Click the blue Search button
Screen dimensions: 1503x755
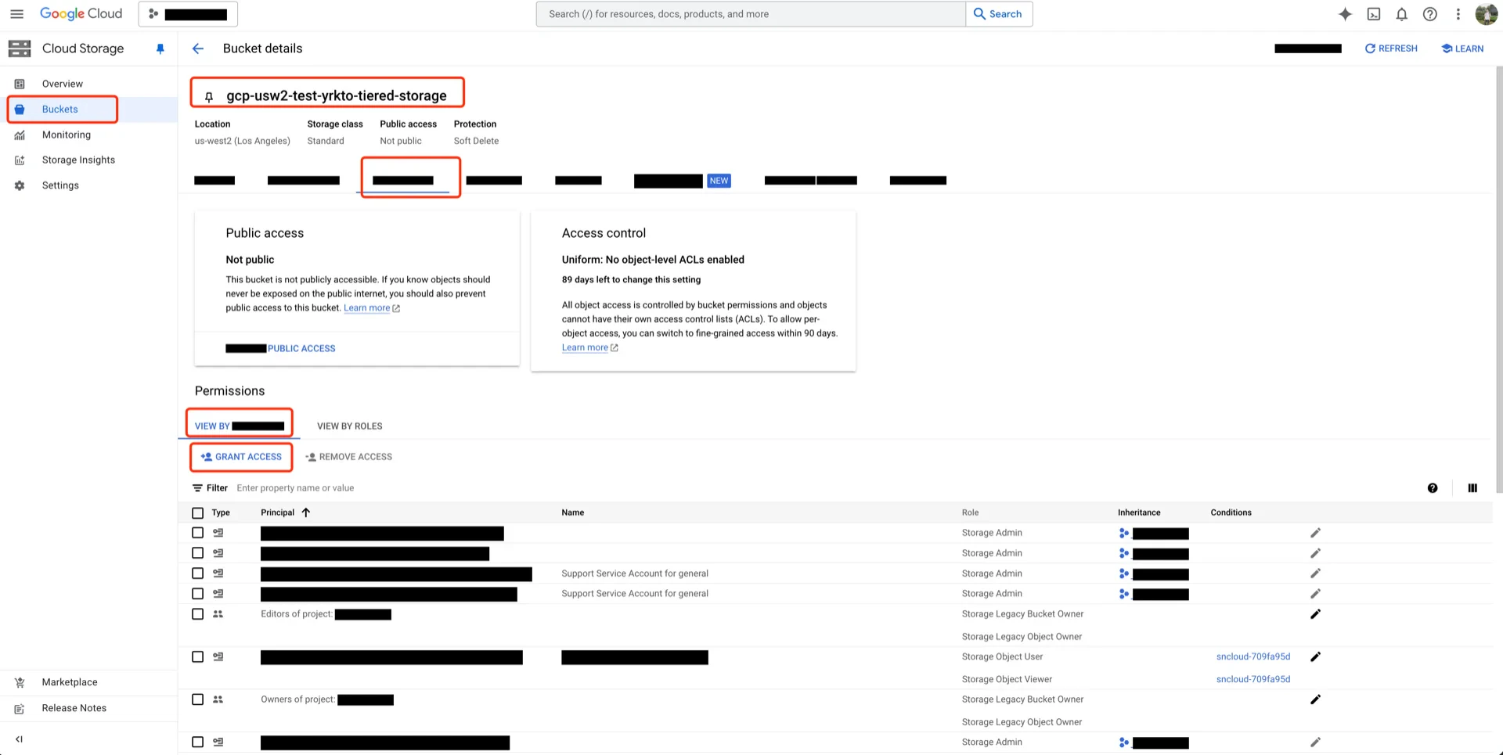coord(999,14)
